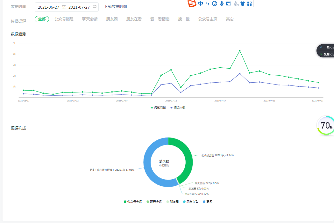
Task: Toggle Sogou punctuation mode
Action: point(207,4)
